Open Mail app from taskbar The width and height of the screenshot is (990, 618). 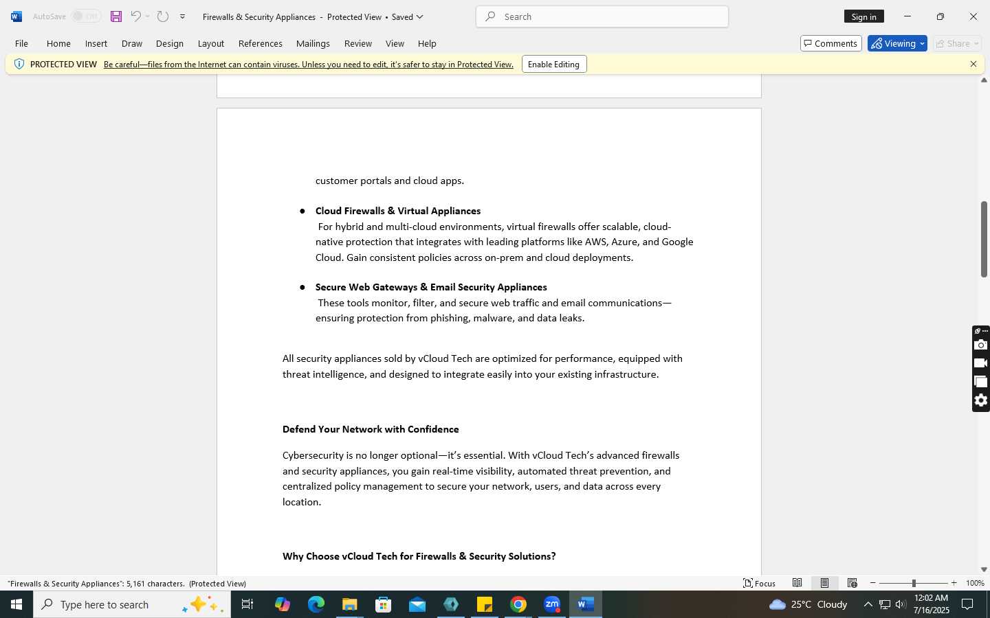point(417,604)
